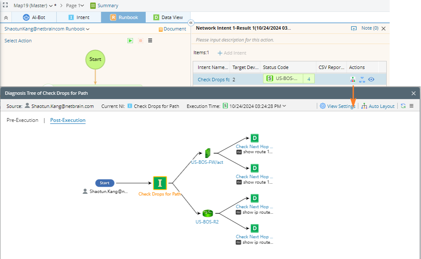Viewport: 421px width, 259px height.
Task: Open the Map19 (Master) dropdown
Action: point(33,6)
